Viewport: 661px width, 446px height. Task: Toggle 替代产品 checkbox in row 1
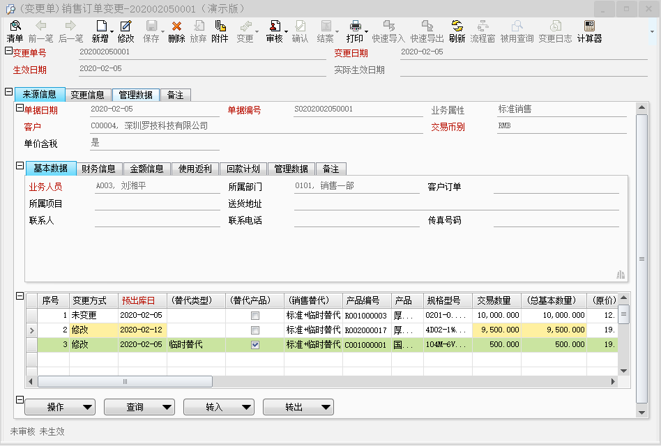[x=255, y=316]
